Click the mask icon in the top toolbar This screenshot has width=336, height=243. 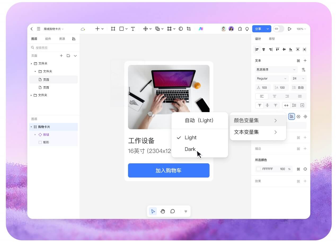181,29
